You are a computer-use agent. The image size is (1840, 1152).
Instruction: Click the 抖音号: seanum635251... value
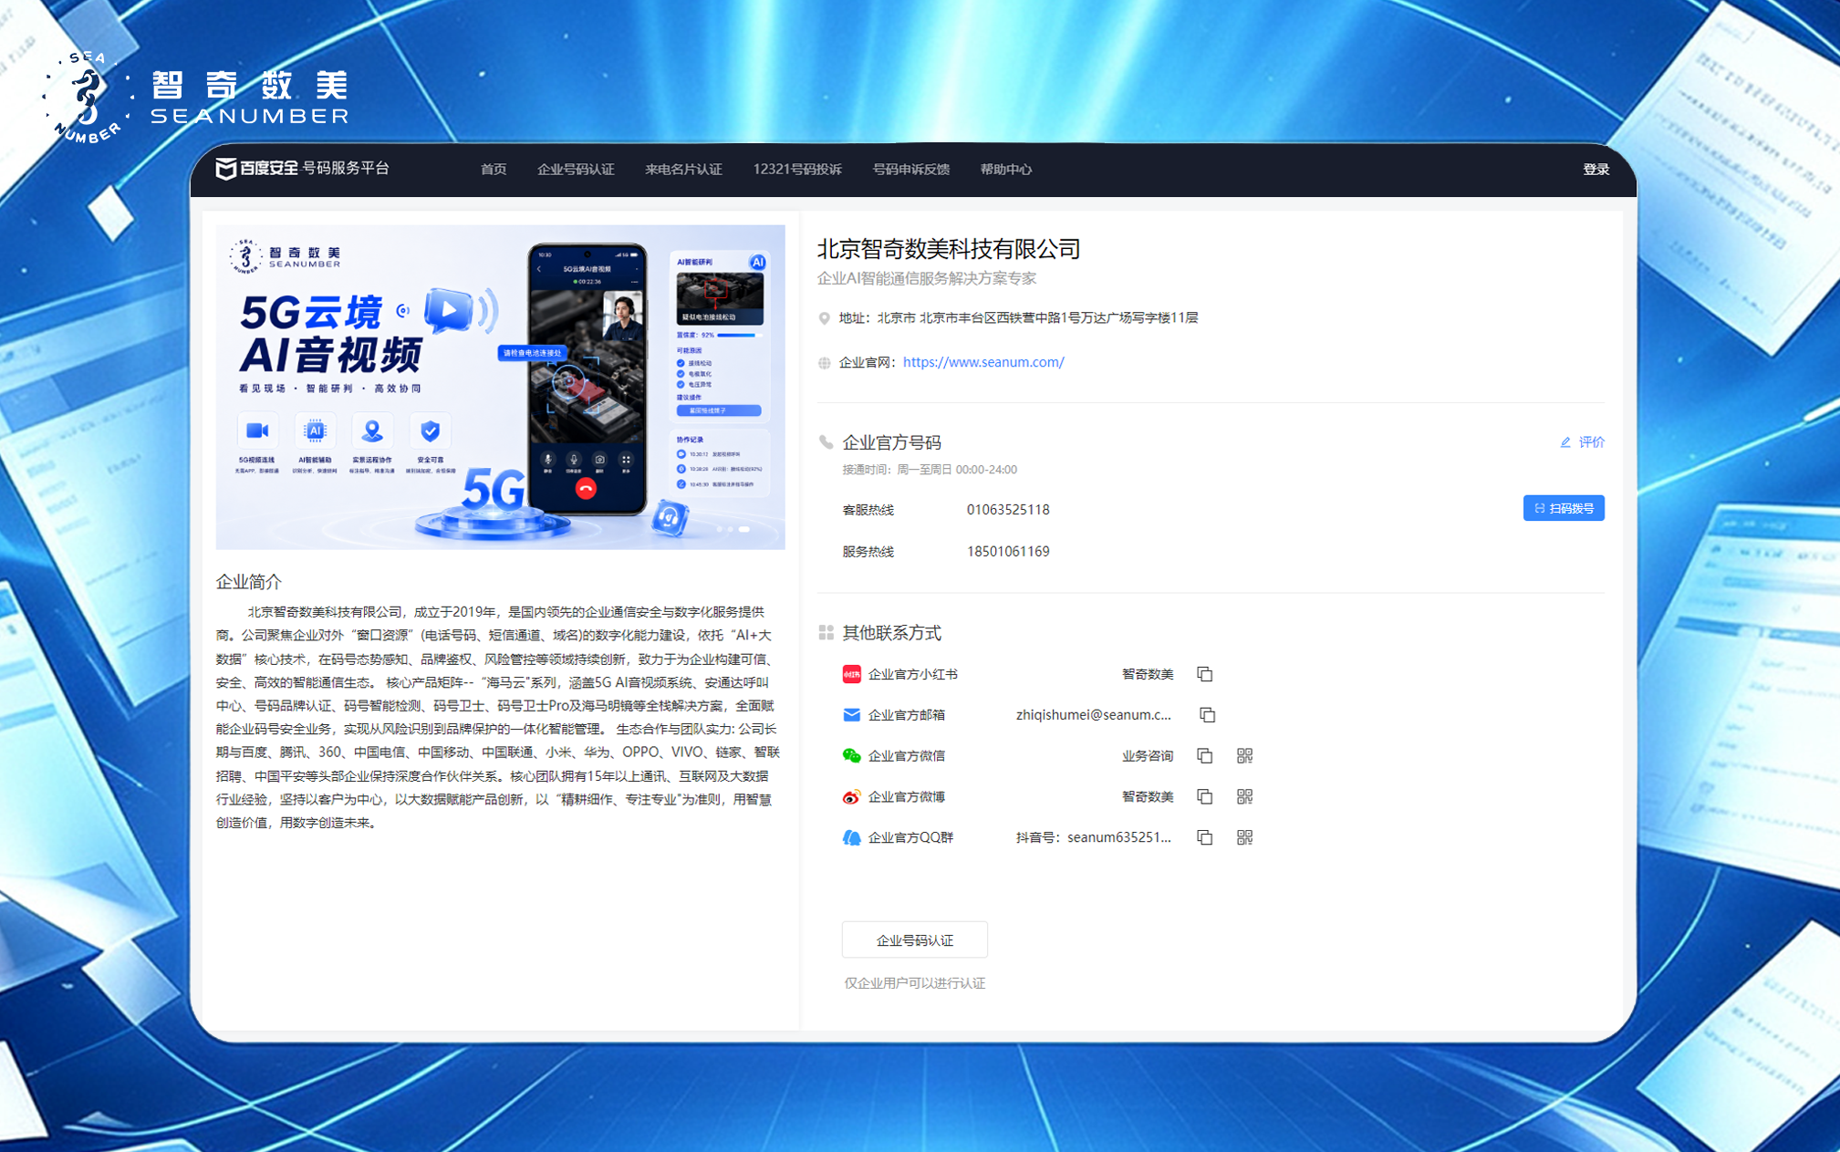coord(1094,837)
